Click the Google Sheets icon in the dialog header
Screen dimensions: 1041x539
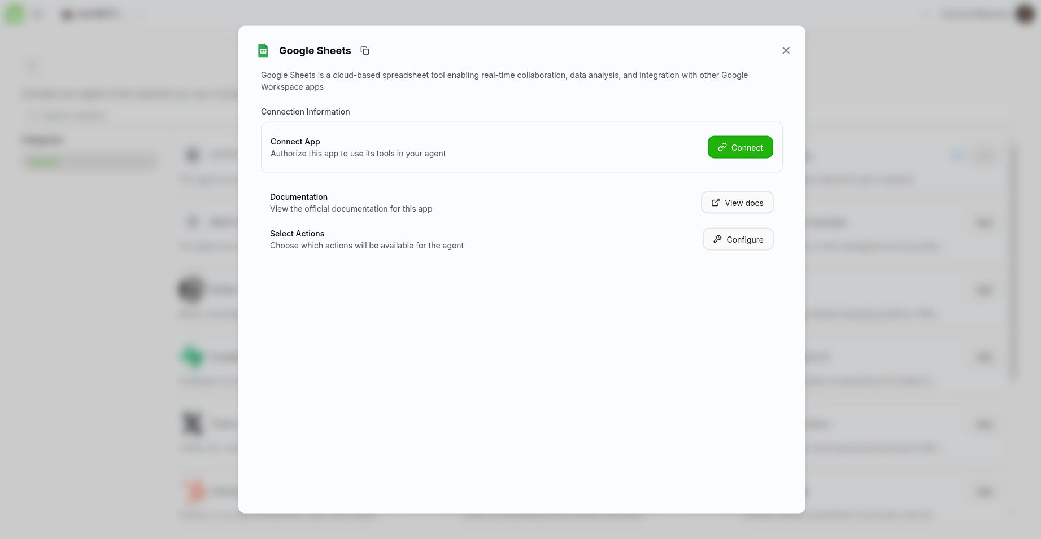click(x=263, y=50)
